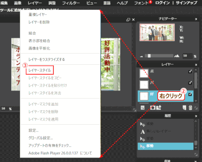Close the レイヤー panel
The image size is (202, 162).
[196, 65]
